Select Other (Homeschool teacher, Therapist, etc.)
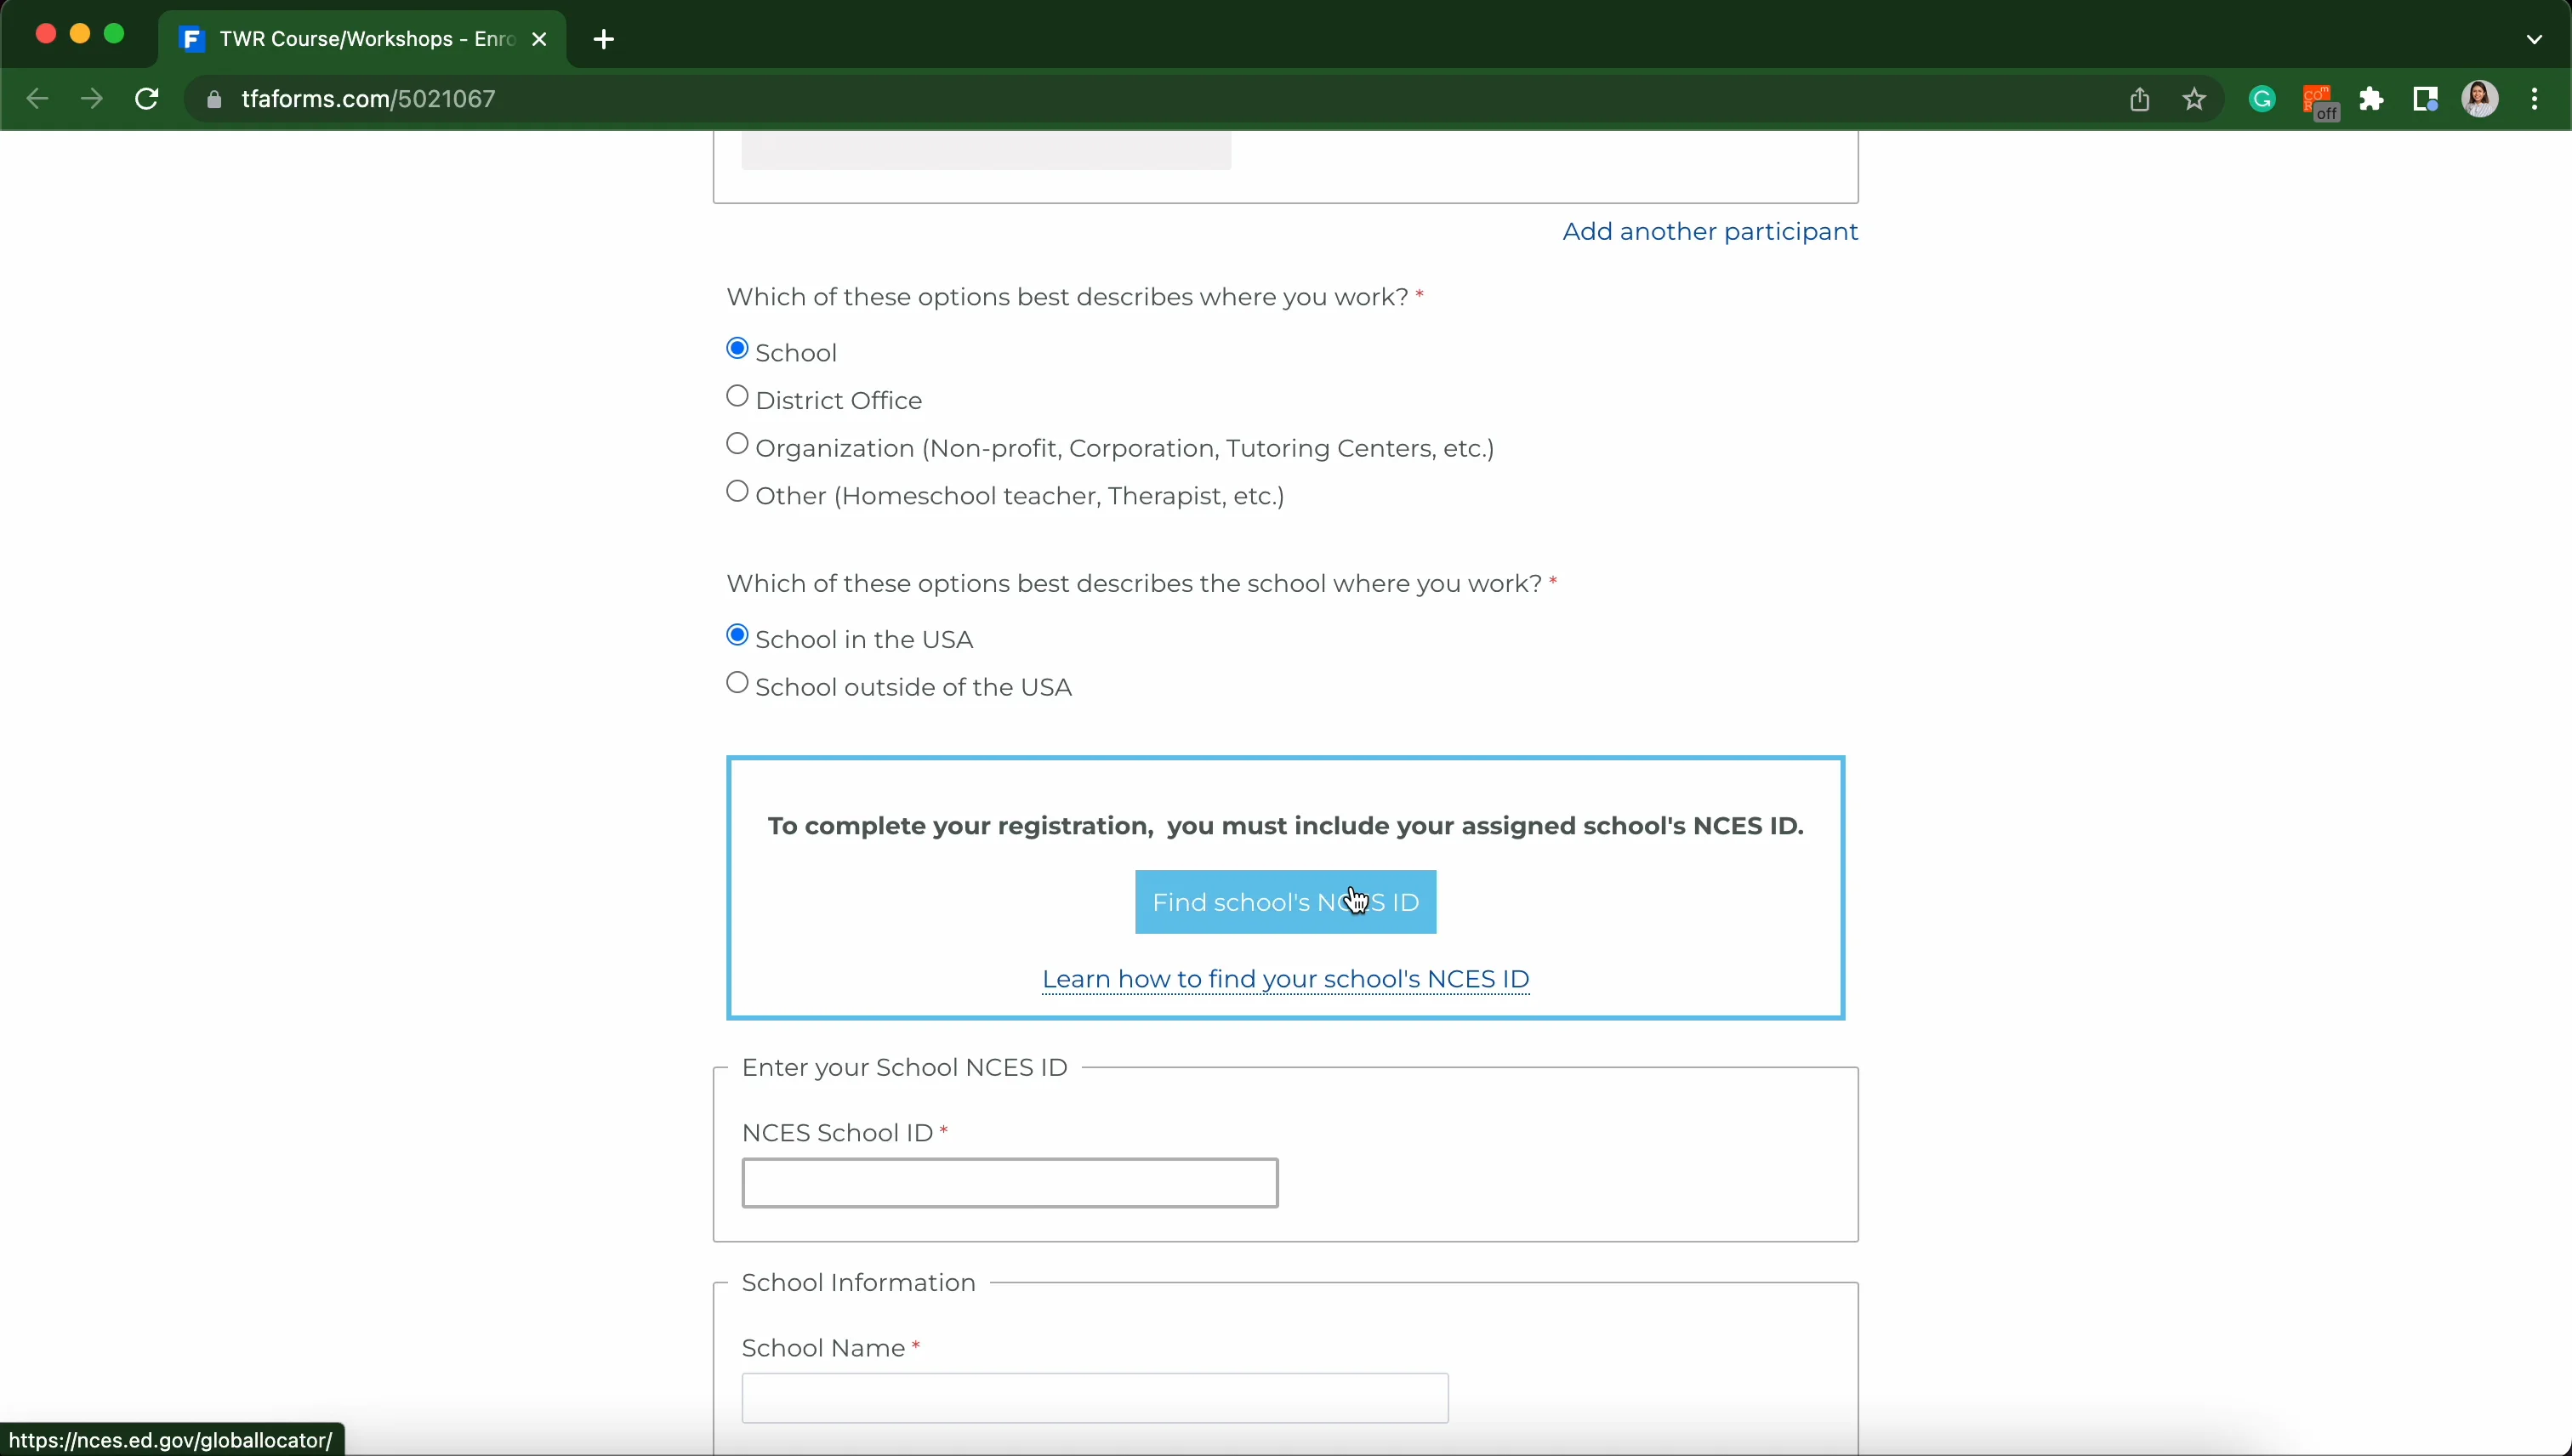 pos(738,492)
